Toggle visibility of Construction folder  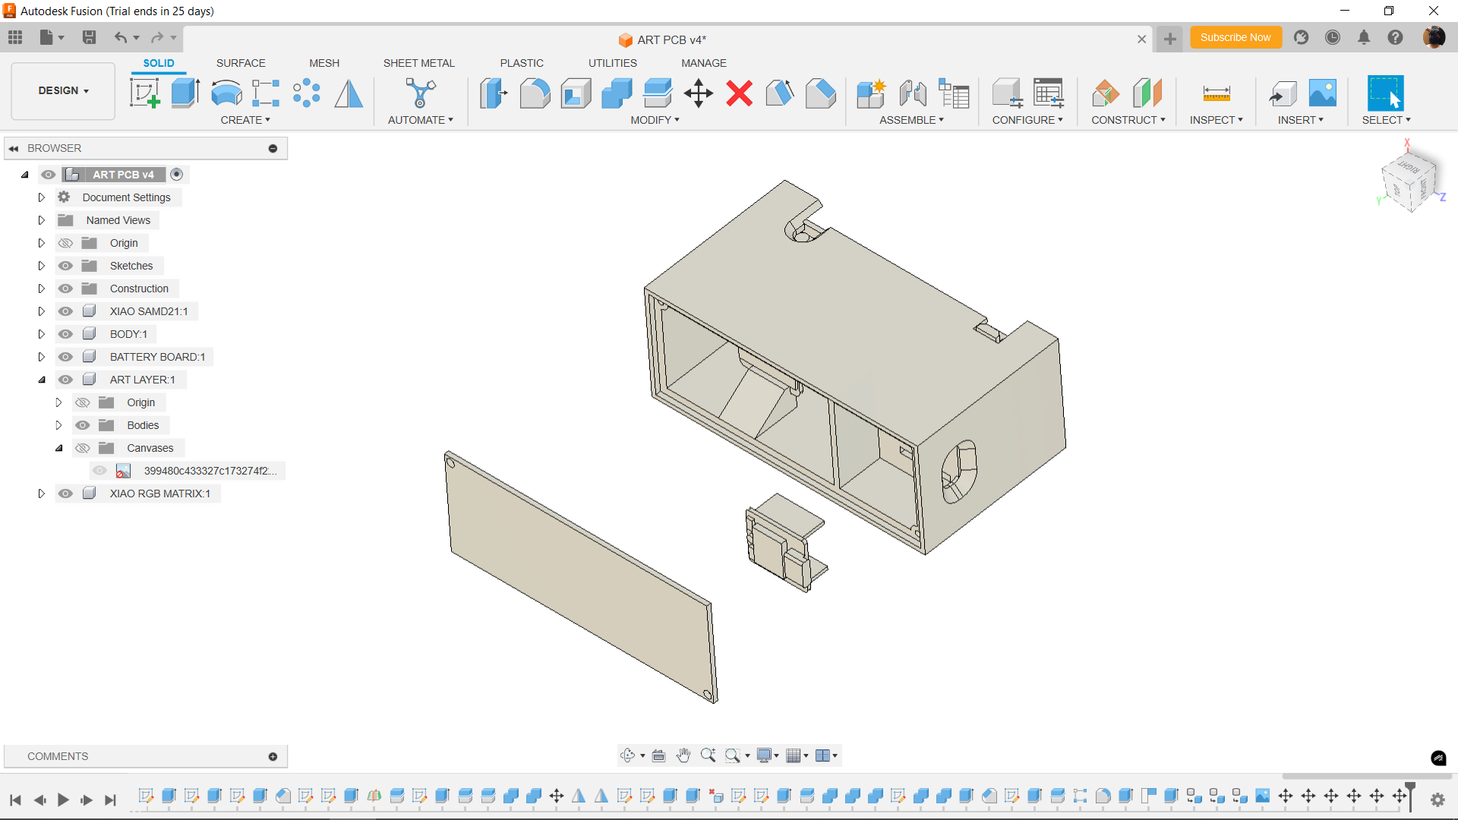[66, 289]
